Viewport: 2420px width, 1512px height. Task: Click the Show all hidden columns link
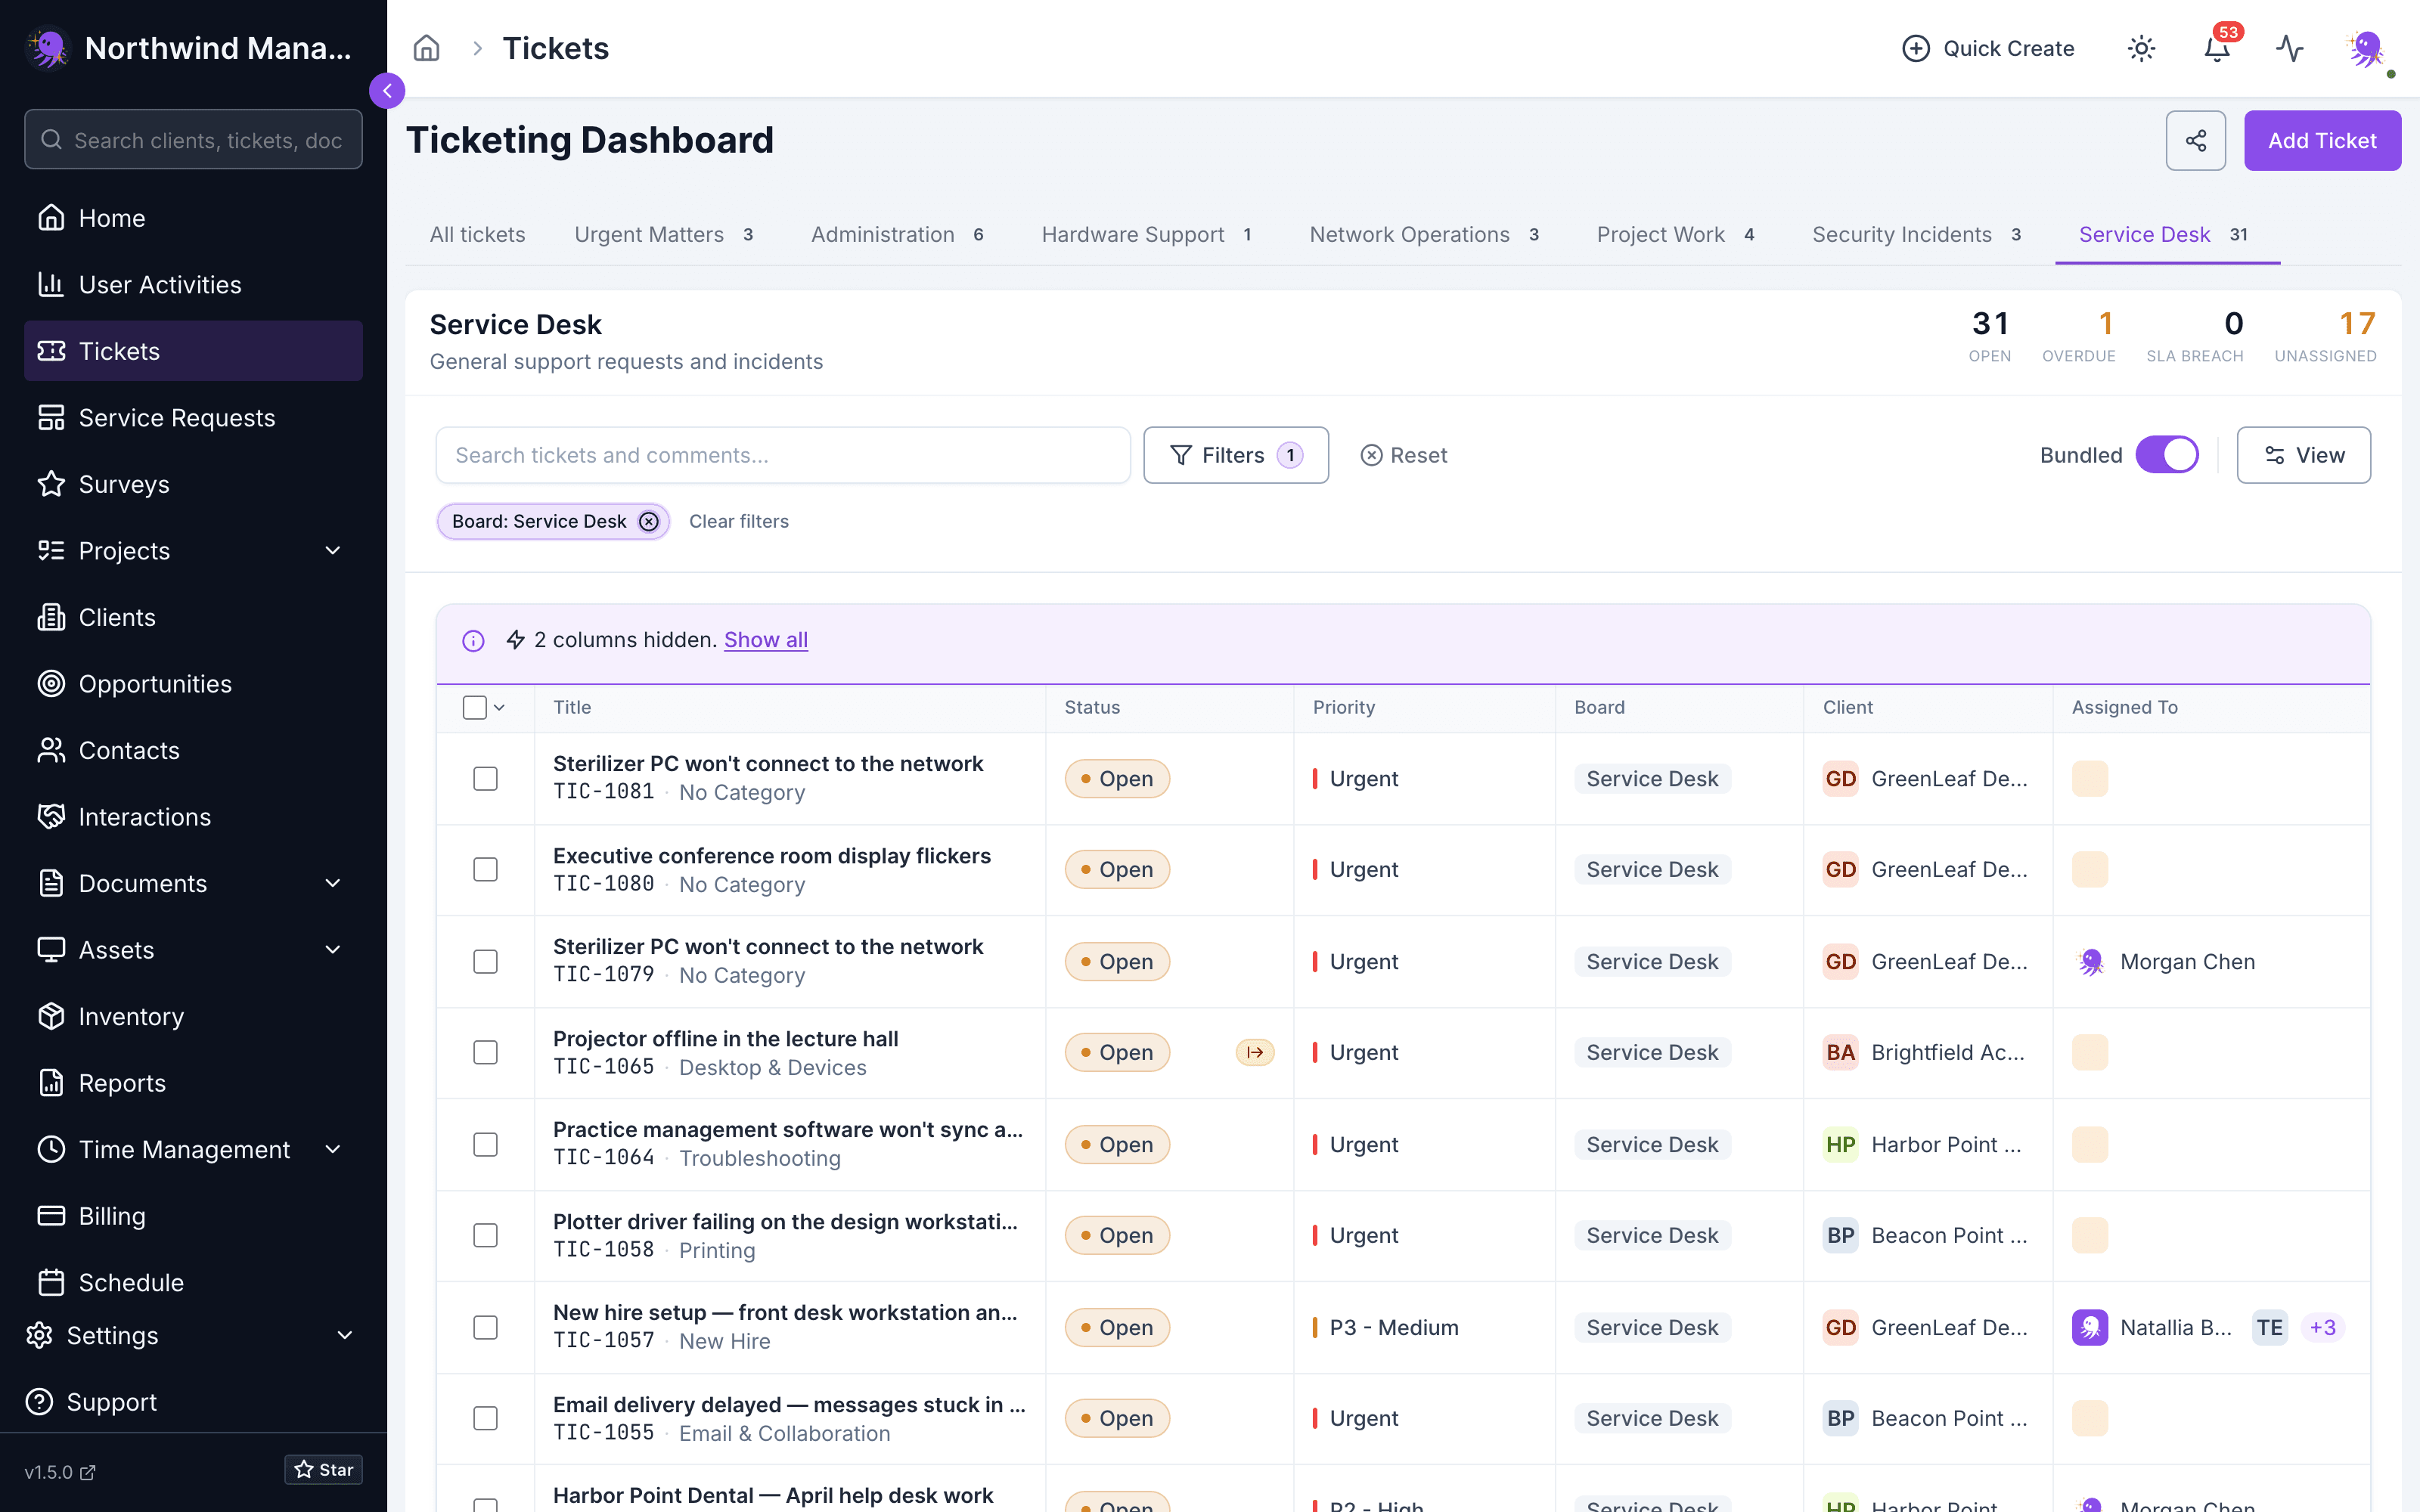click(x=765, y=640)
